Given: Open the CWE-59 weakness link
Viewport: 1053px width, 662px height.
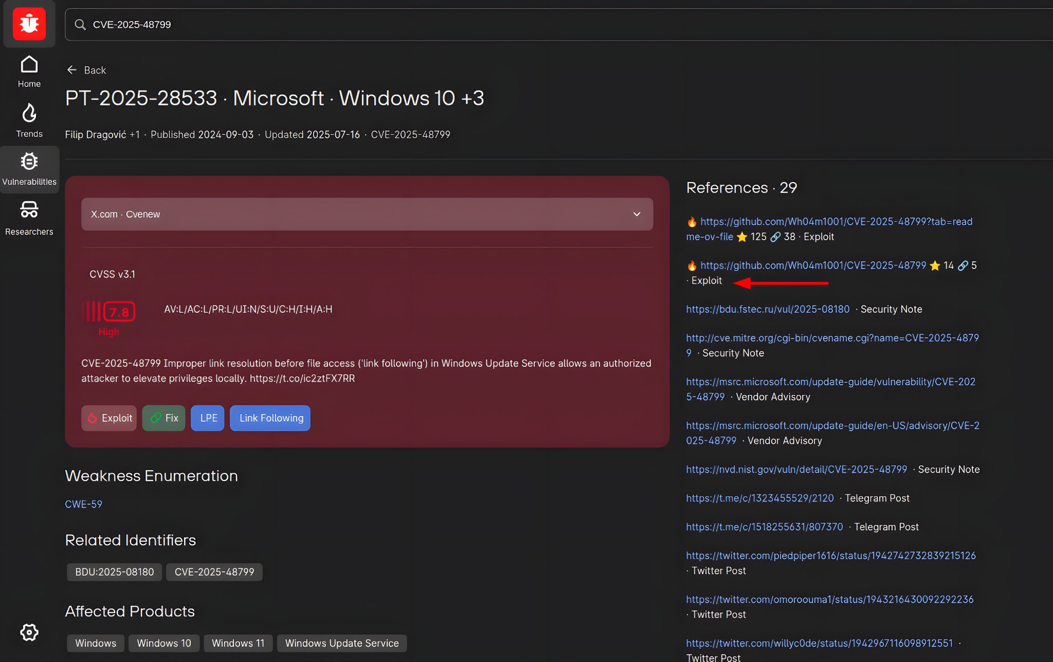Looking at the screenshot, I should pos(83,504).
